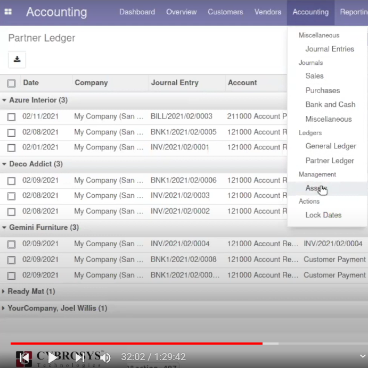Select Journal Entries from the dropdown
The image size is (368, 368).
point(330,49)
